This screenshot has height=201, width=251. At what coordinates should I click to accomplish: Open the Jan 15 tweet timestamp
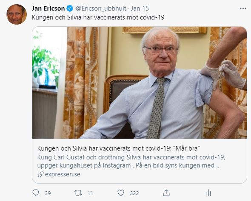(140, 8)
